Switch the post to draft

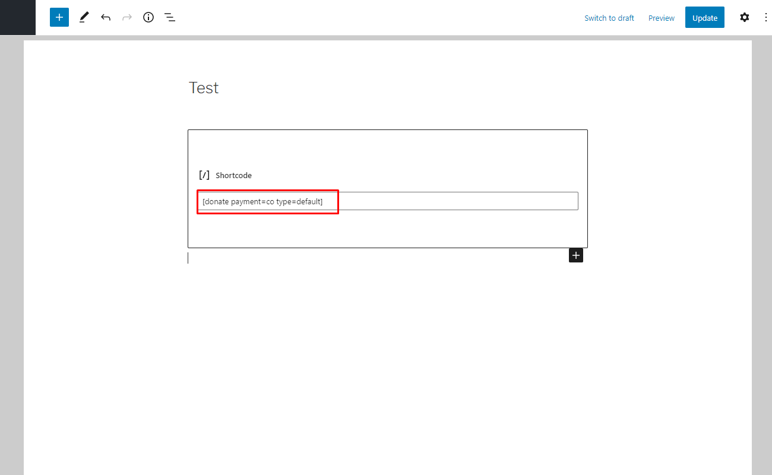[609, 18]
